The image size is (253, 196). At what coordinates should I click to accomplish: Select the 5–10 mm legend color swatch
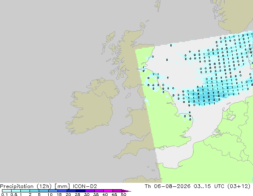click(x=43, y=191)
